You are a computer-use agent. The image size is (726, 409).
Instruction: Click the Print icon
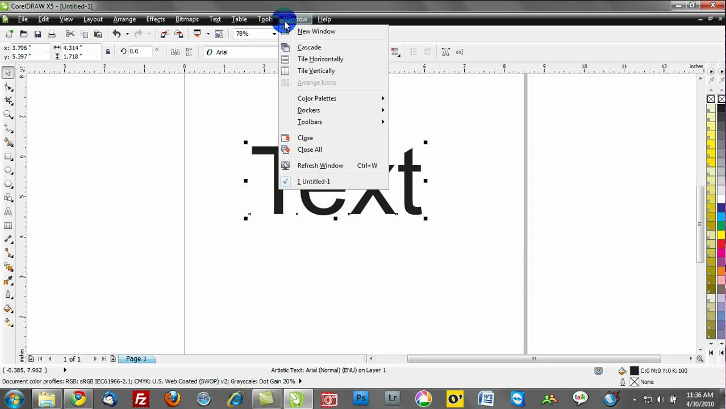[x=51, y=34]
